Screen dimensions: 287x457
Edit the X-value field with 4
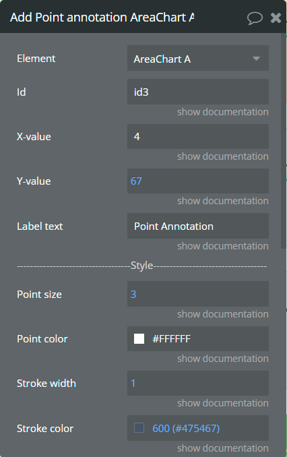[x=198, y=136]
